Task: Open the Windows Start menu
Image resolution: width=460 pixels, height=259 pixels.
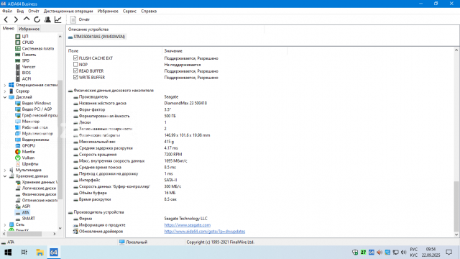Action: pyautogui.click(x=8, y=253)
